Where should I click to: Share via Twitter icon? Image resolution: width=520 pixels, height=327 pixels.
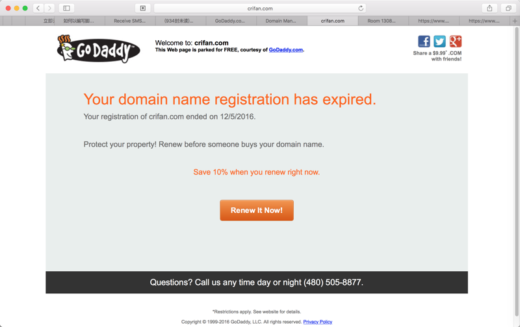440,42
